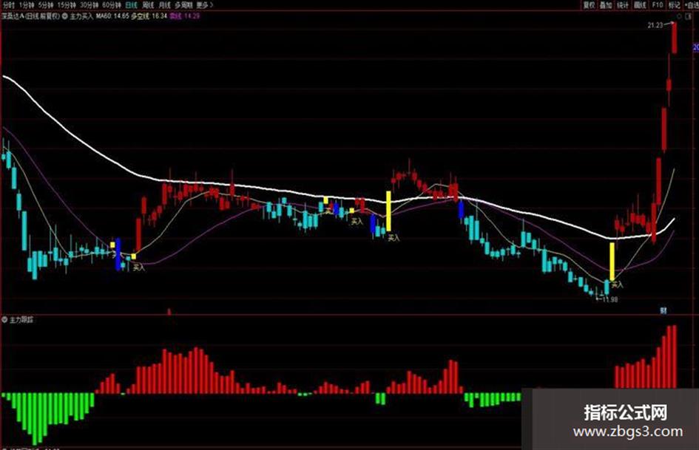The height and width of the screenshot is (450, 699).
Task: Click the 财 marker at chart bottom
Action: point(663,310)
